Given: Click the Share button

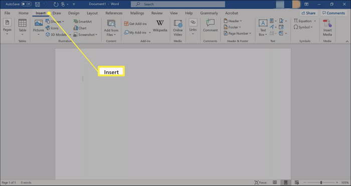Looking at the screenshot, I should click(308, 13).
